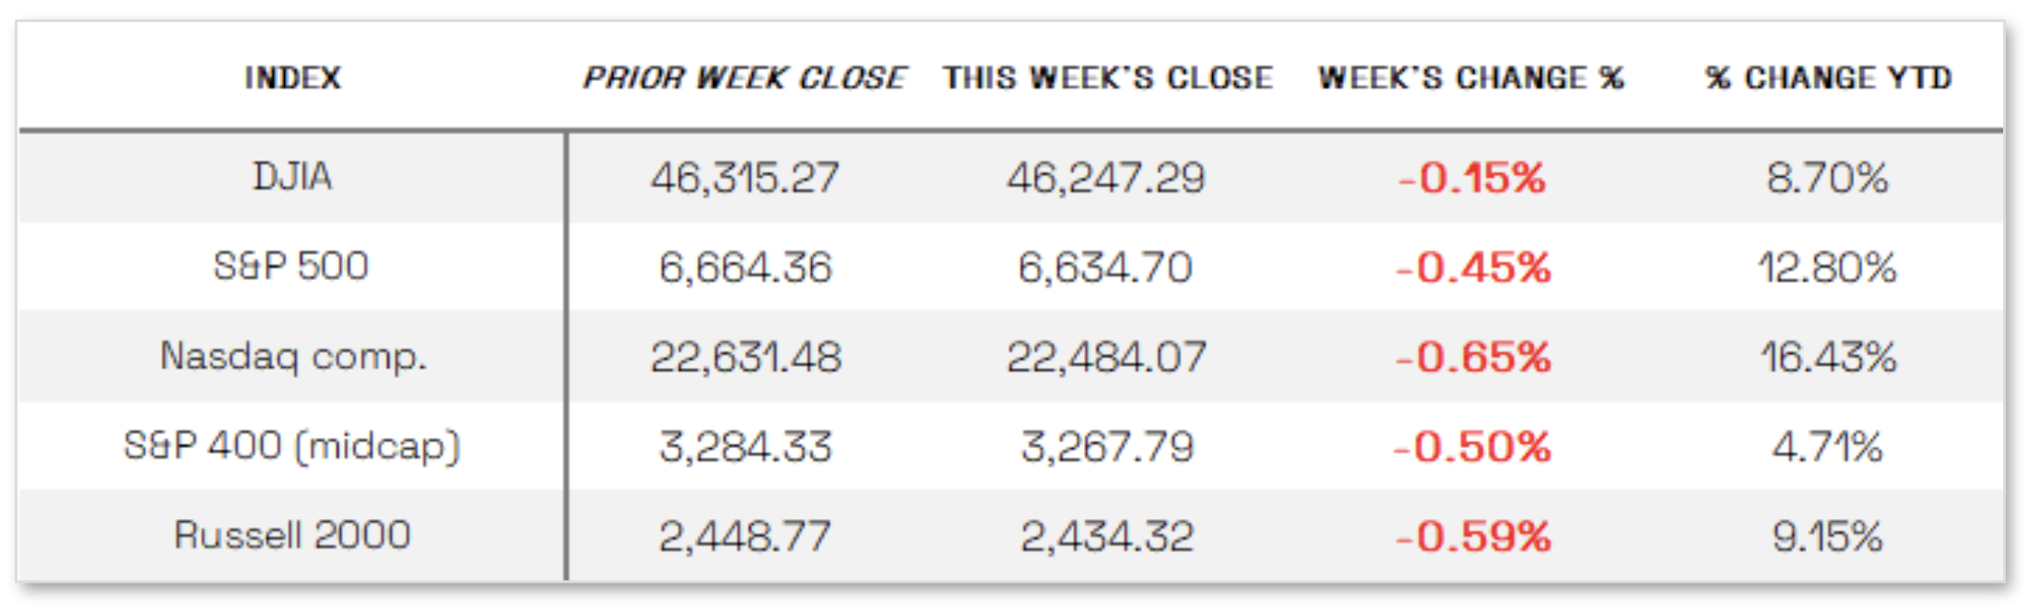Screen dimensions: 2028x614
Task: Select the red -0.15% DJIA weekly change
Action: 1471,177
